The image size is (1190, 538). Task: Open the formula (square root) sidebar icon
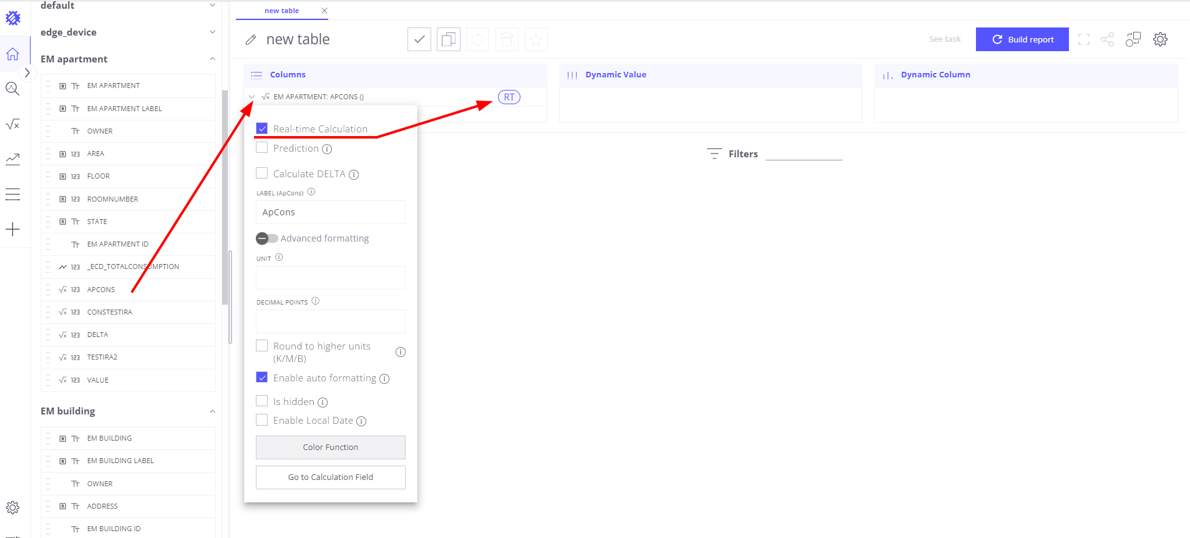pos(12,124)
